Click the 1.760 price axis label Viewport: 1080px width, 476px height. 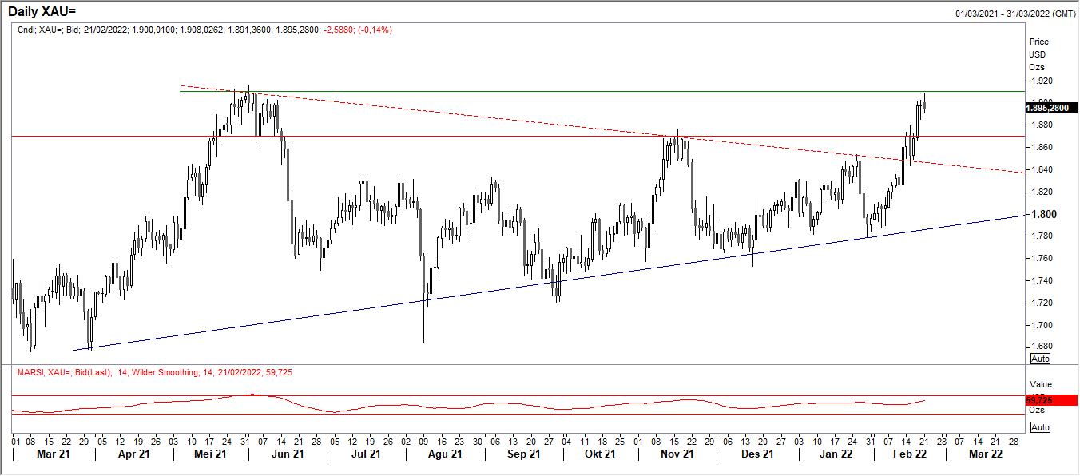1040,259
